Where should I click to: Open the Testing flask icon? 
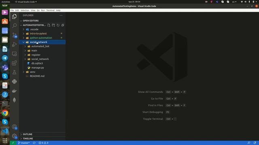click(15, 72)
